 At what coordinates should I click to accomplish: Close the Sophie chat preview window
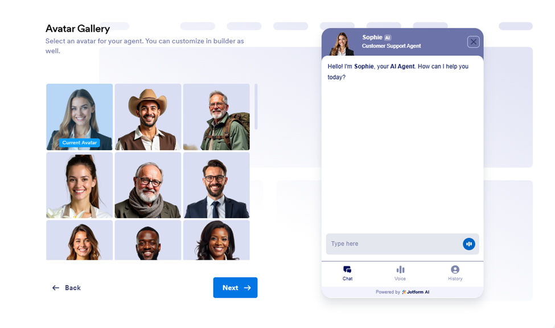coord(473,42)
